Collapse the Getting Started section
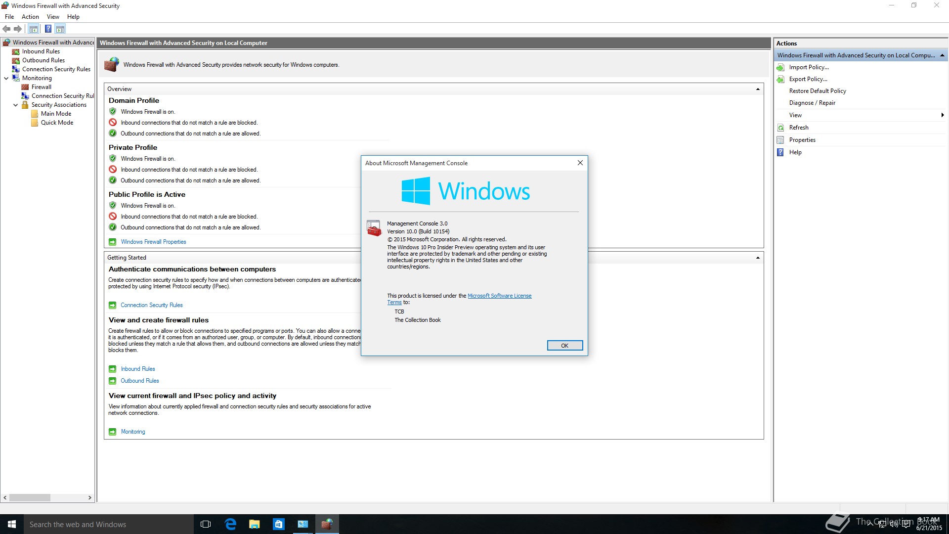The width and height of the screenshot is (949, 534). [758, 258]
